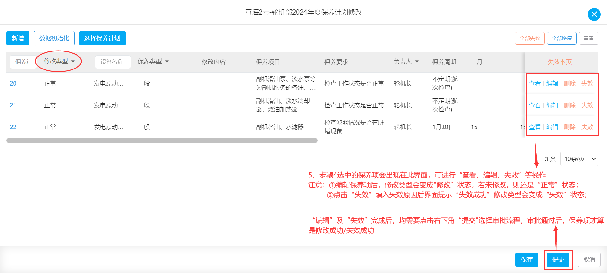Click the row number 21 link
Image resolution: width=607 pixels, height=274 pixels.
click(13, 105)
